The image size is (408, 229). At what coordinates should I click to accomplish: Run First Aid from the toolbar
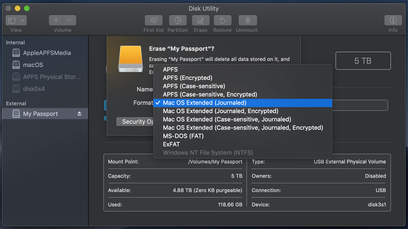pyautogui.click(x=154, y=20)
